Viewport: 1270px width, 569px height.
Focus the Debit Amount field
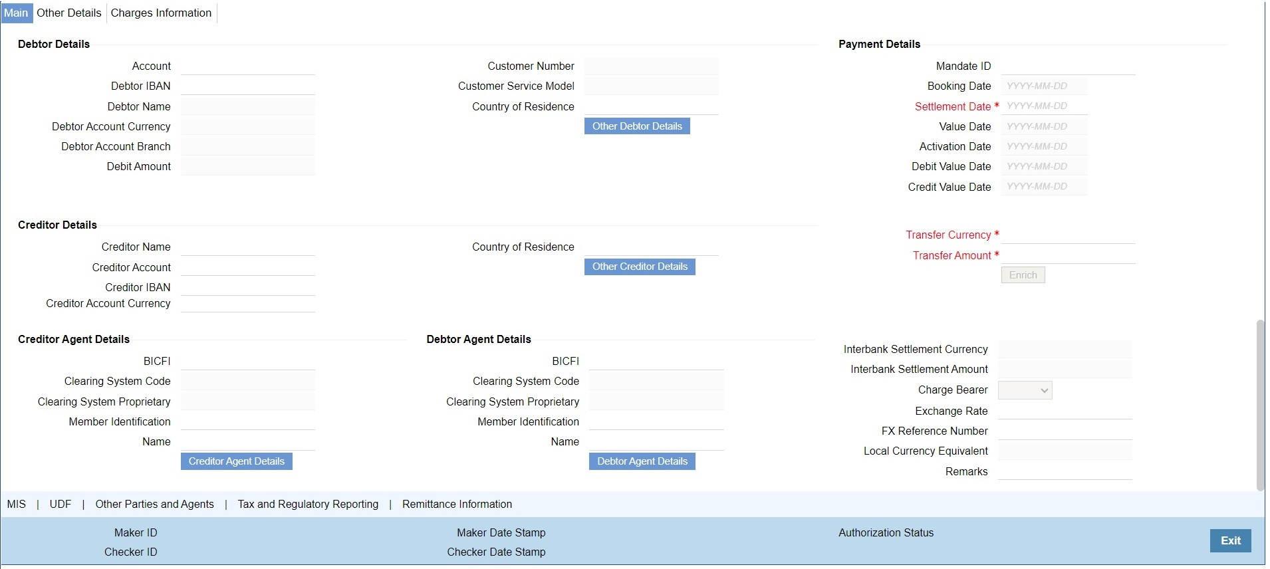click(248, 166)
